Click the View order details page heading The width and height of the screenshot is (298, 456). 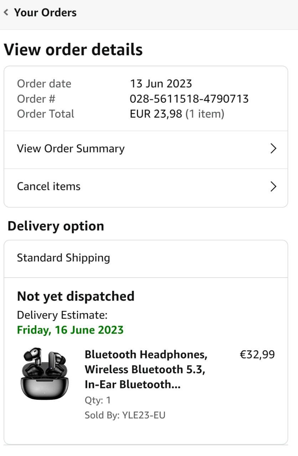click(73, 50)
